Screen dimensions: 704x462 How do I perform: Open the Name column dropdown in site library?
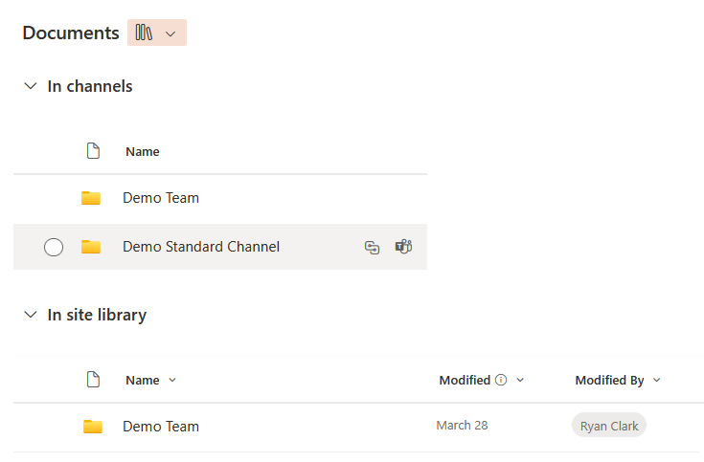[172, 381]
